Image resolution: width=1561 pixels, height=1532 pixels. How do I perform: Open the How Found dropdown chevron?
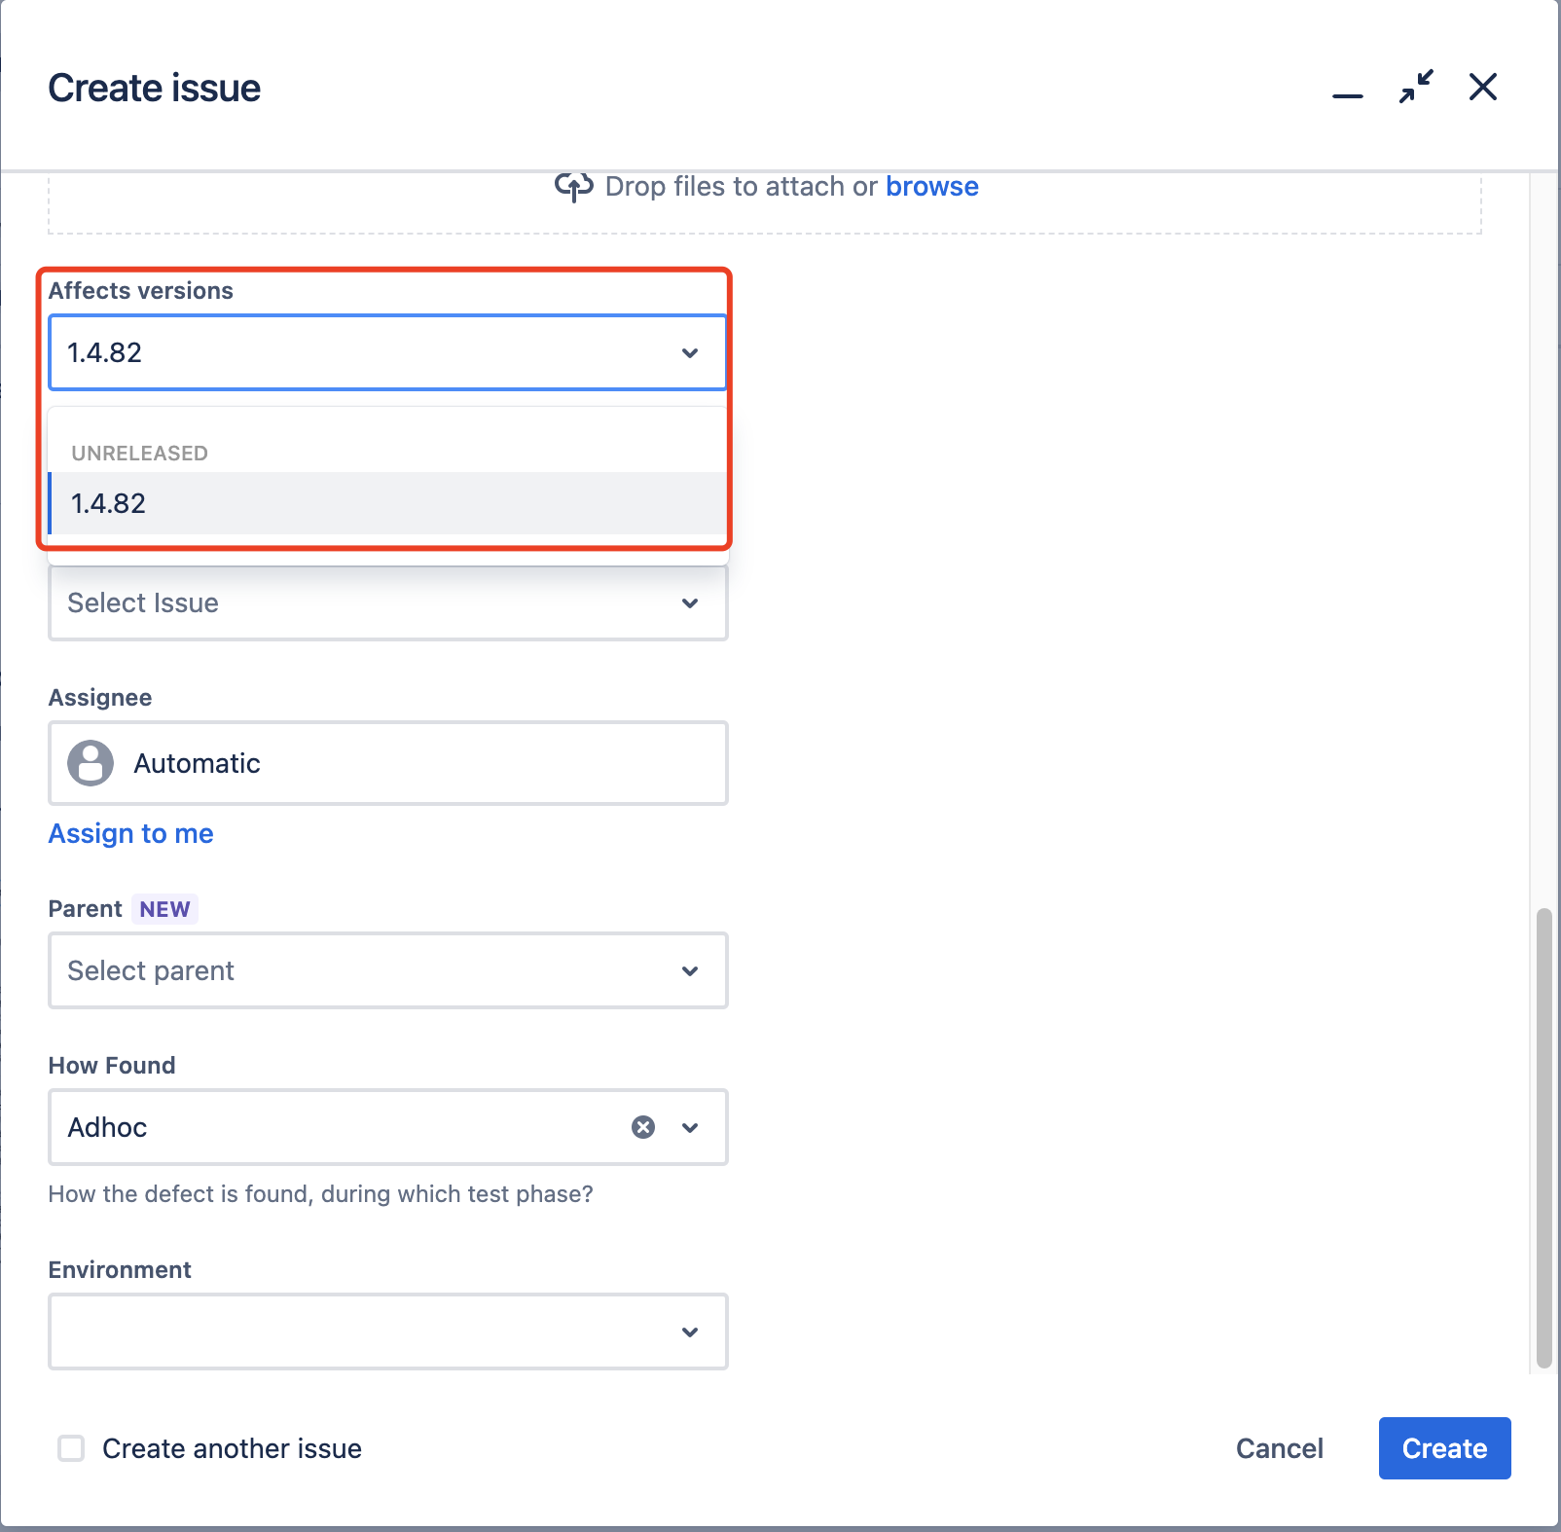point(690,1127)
